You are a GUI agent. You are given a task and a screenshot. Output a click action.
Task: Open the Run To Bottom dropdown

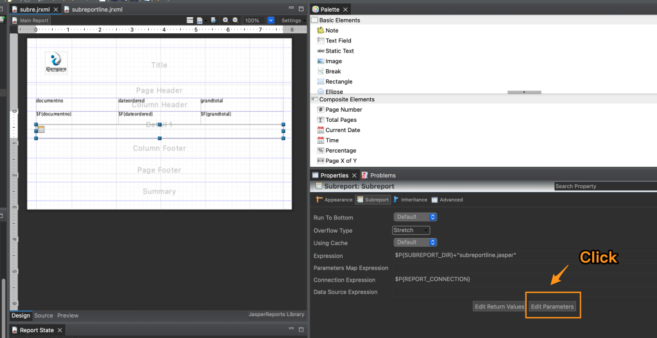415,217
